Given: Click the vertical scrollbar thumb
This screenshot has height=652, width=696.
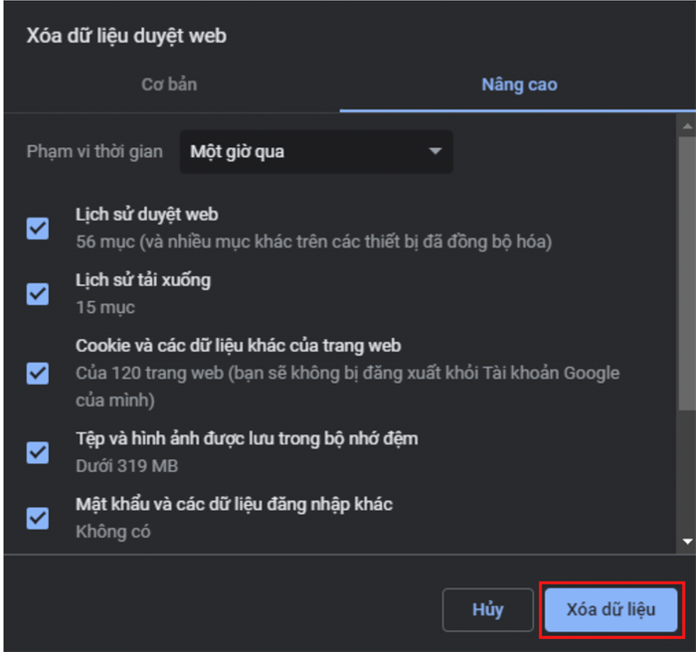Looking at the screenshot, I should point(687,274).
